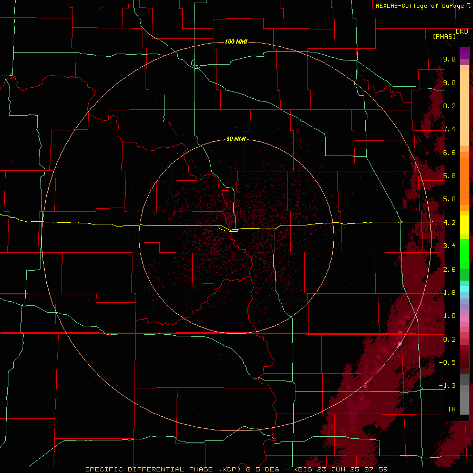Click the DKD label above the color scale
Viewport: 473px width, 473px height.
pyautogui.click(x=462, y=32)
